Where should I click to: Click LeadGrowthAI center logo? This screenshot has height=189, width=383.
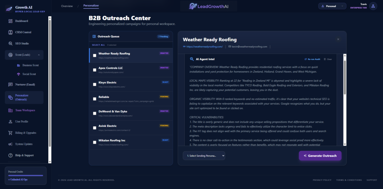(x=209, y=6)
